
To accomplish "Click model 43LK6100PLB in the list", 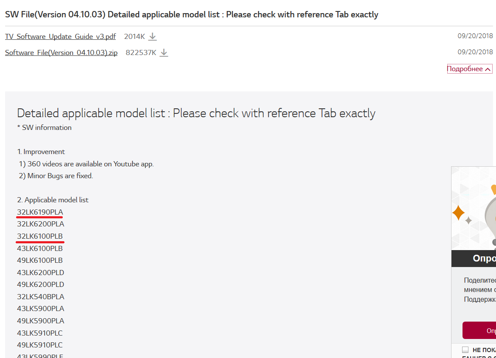I will coord(40,248).
